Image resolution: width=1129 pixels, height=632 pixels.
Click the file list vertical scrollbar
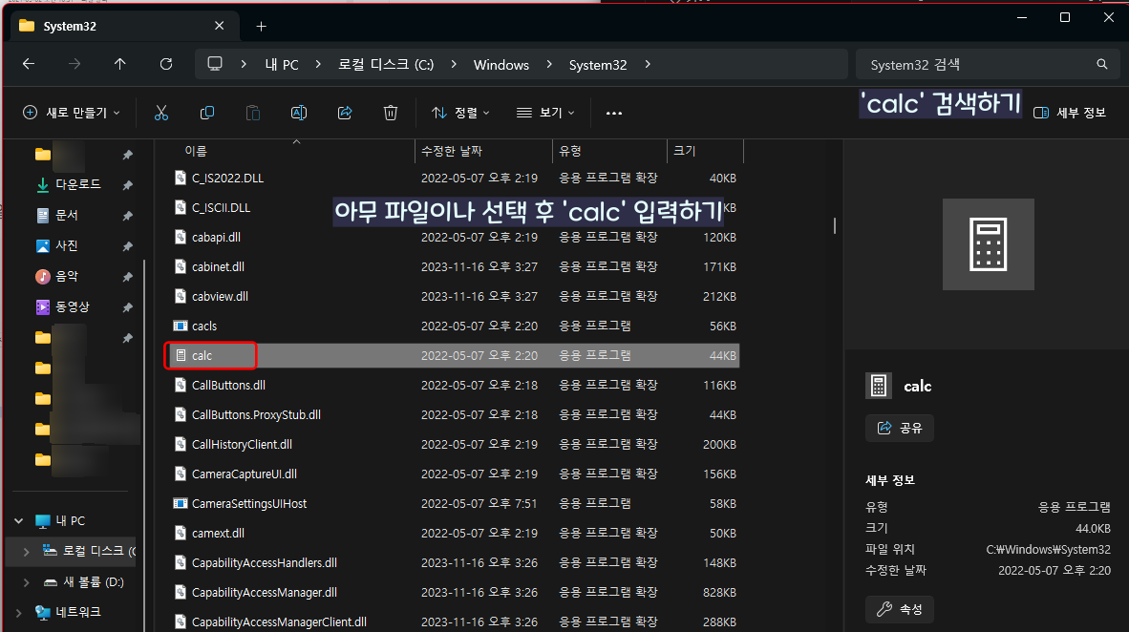(x=835, y=226)
